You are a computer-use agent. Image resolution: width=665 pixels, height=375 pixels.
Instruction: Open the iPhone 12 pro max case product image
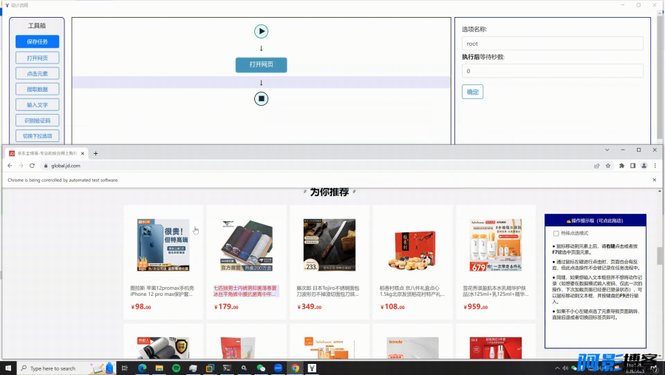click(x=163, y=245)
